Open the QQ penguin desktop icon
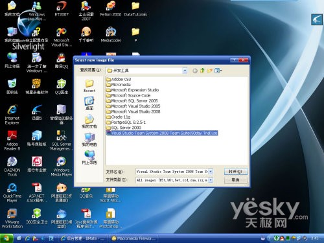The width and height of the screenshot is (324, 243). pyautogui.click(x=62, y=61)
